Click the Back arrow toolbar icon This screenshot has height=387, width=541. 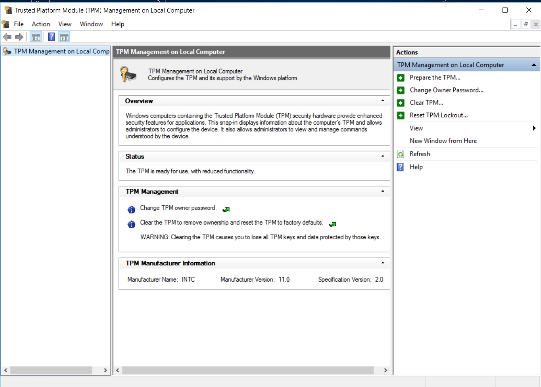tap(7, 37)
